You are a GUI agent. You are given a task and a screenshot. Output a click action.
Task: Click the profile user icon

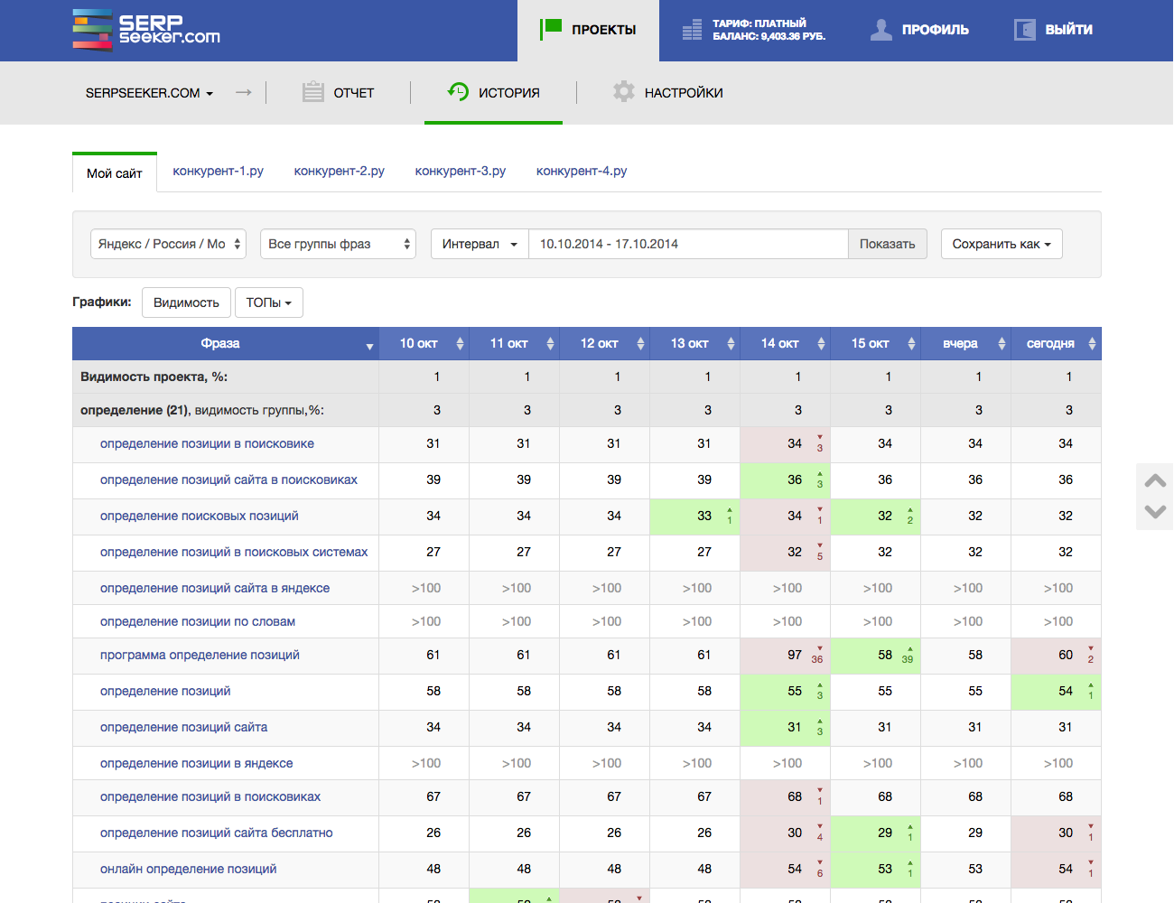pos(880,30)
